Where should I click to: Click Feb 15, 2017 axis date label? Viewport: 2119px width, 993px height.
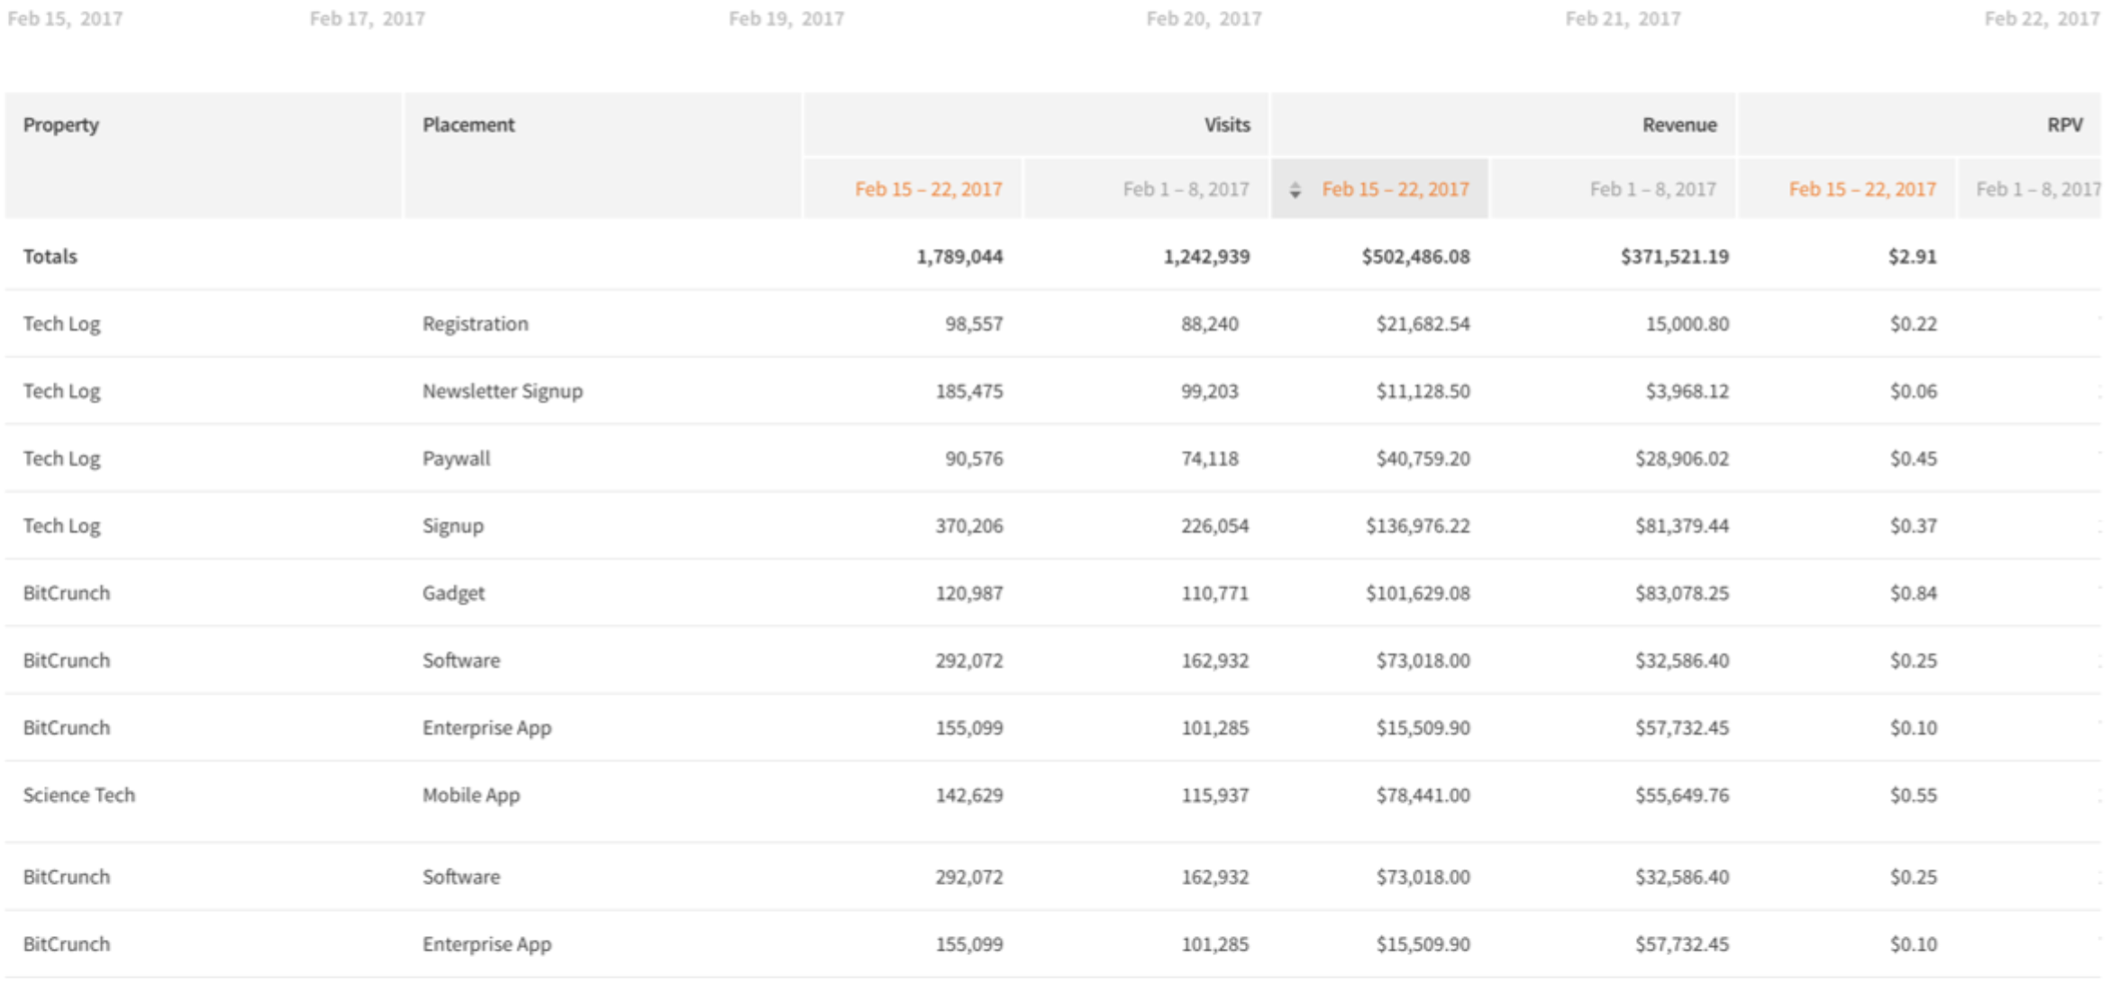coord(65,19)
